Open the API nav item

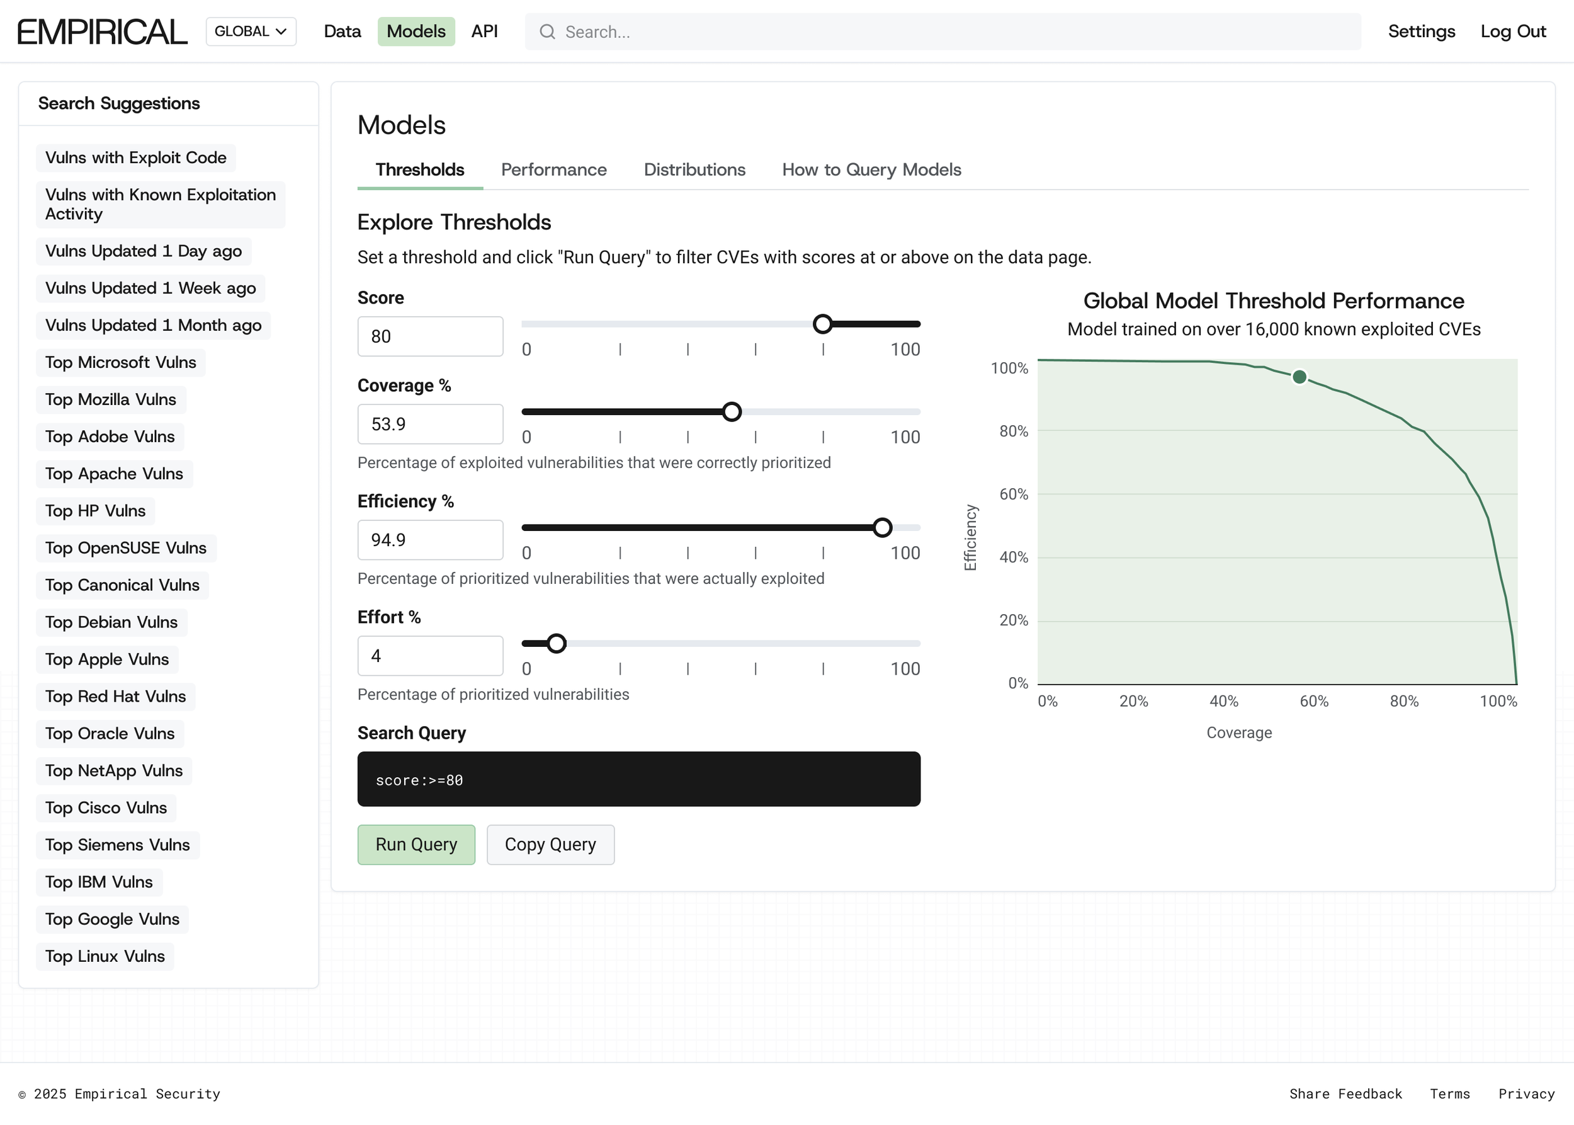click(x=484, y=32)
